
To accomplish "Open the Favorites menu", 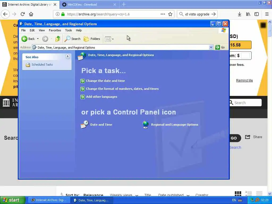I will coord(55,30).
